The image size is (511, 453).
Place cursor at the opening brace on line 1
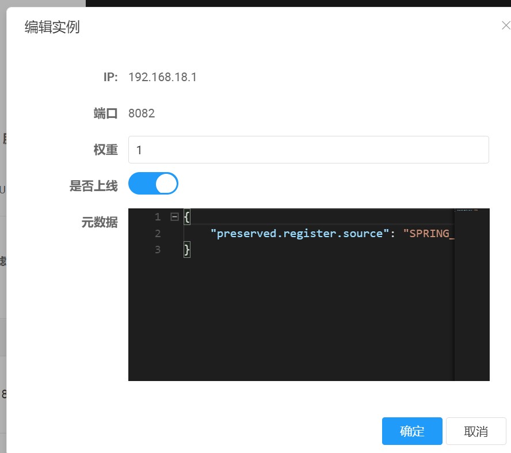pos(186,217)
